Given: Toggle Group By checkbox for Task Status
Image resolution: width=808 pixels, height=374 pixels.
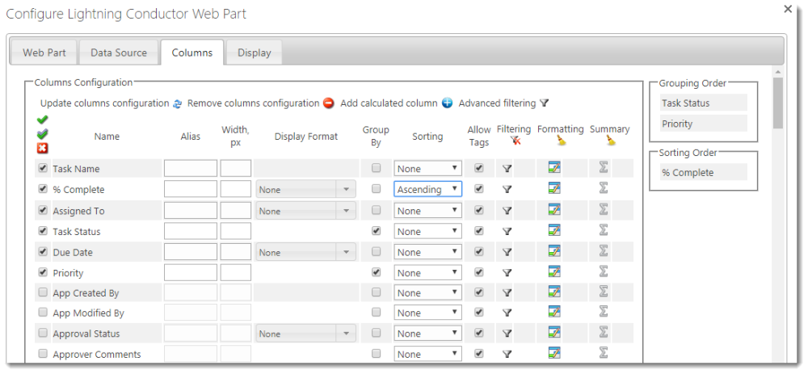Looking at the screenshot, I should coord(376,231).
